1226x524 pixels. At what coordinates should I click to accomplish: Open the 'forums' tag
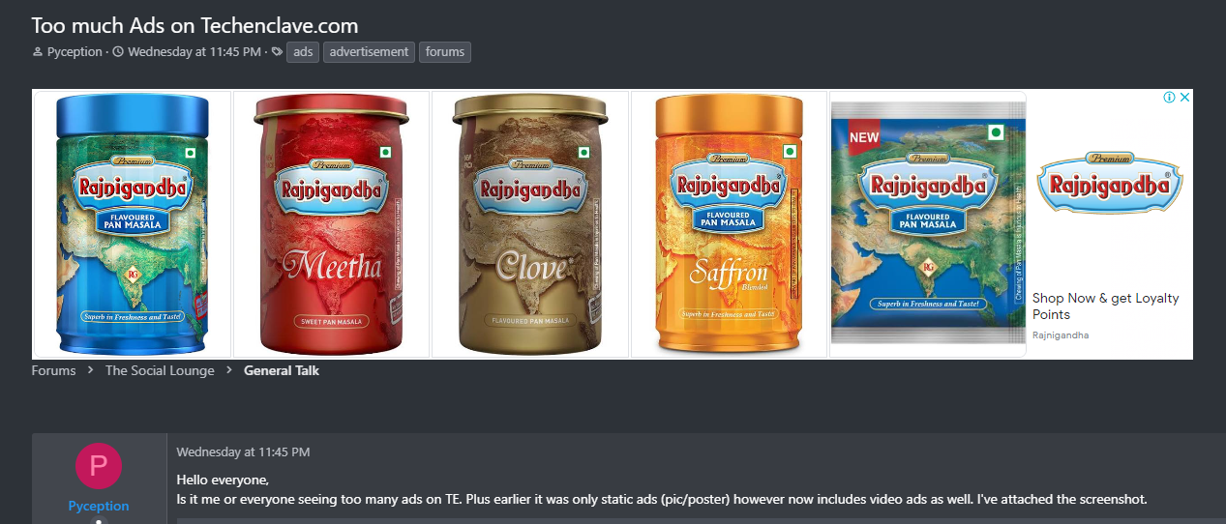pyautogui.click(x=445, y=52)
